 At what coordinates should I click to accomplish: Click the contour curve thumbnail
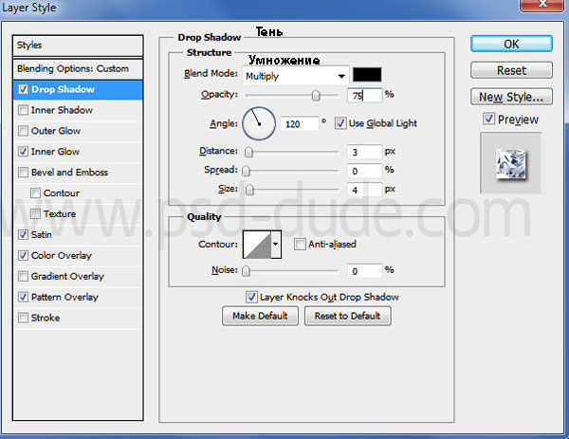pos(257,245)
